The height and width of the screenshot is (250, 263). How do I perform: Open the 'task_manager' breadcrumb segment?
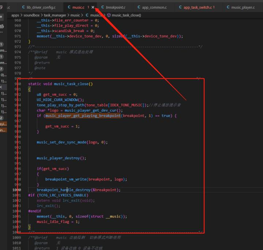(55, 15)
